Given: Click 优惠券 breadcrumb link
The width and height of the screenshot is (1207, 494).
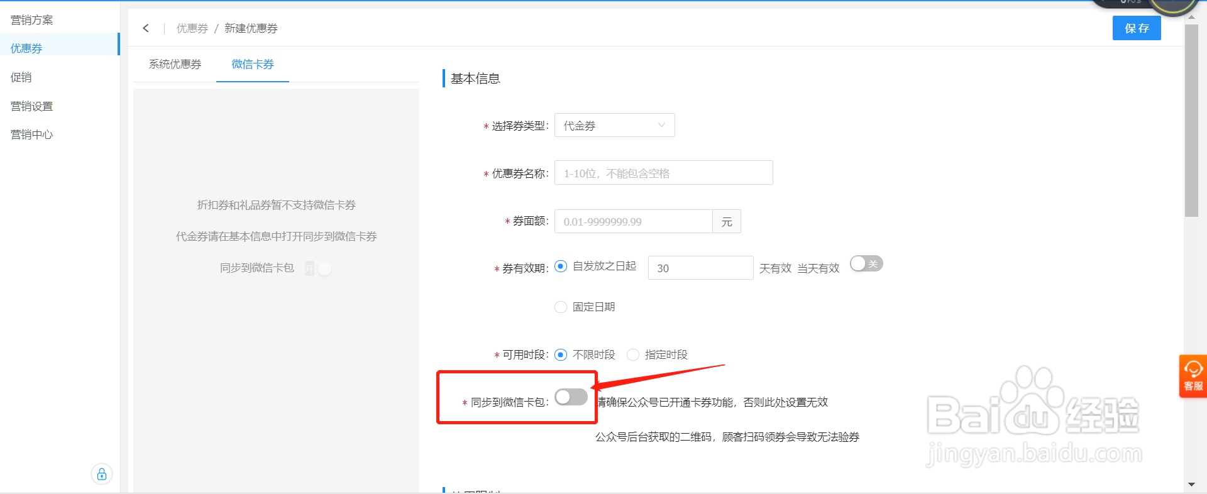Looking at the screenshot, I should pos(192,28).
